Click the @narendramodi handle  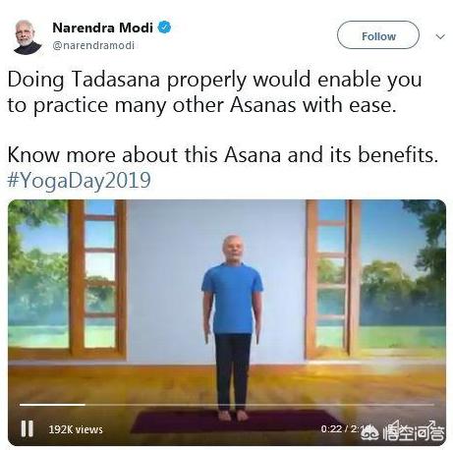[x=93, y=45]
